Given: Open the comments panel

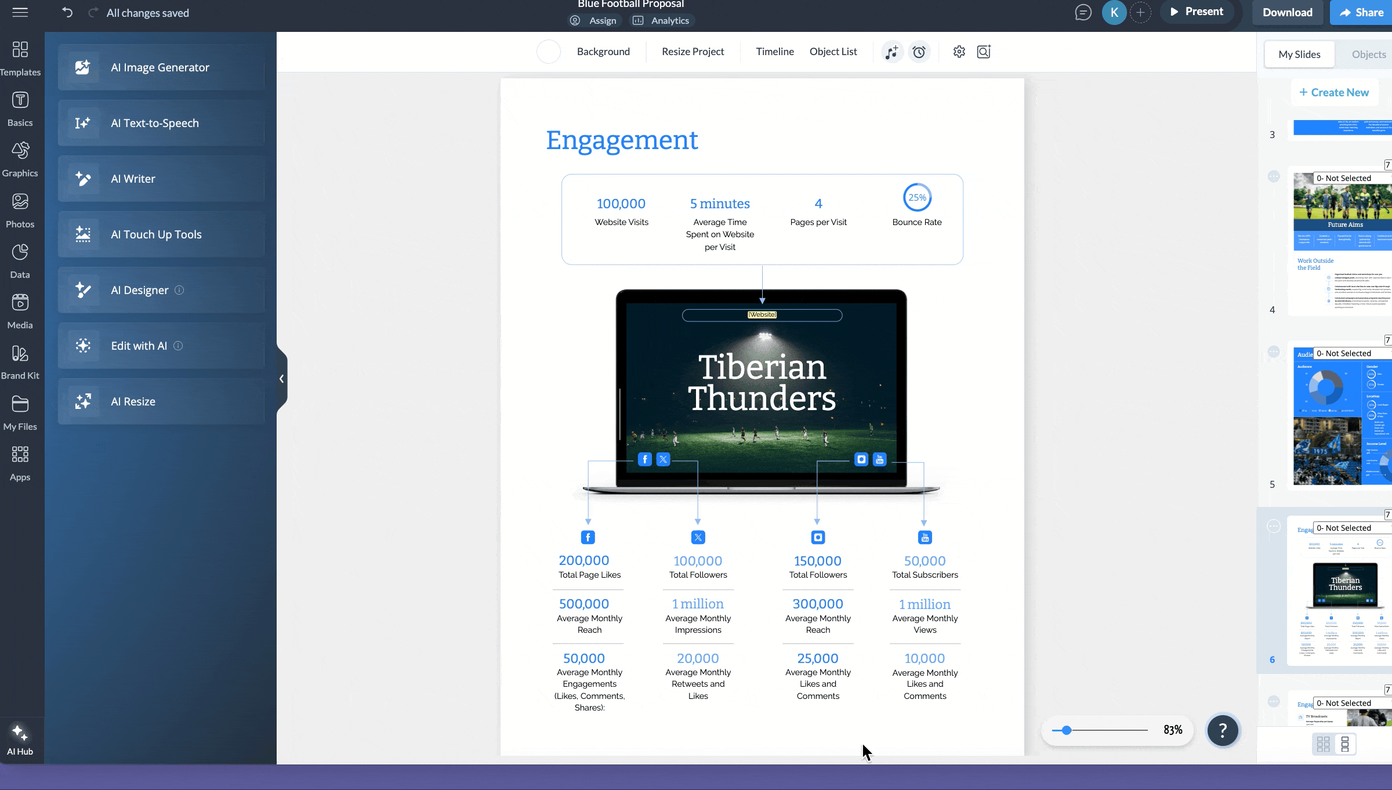Looking at the screenshot, I should 1082,12.
